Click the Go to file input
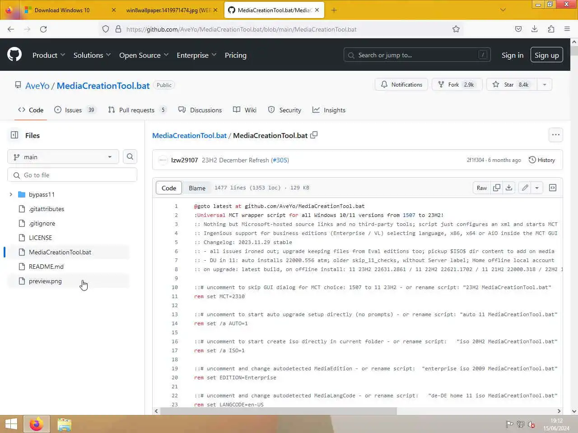Screen dimensions: 578x433 click(x=72, y=175)
